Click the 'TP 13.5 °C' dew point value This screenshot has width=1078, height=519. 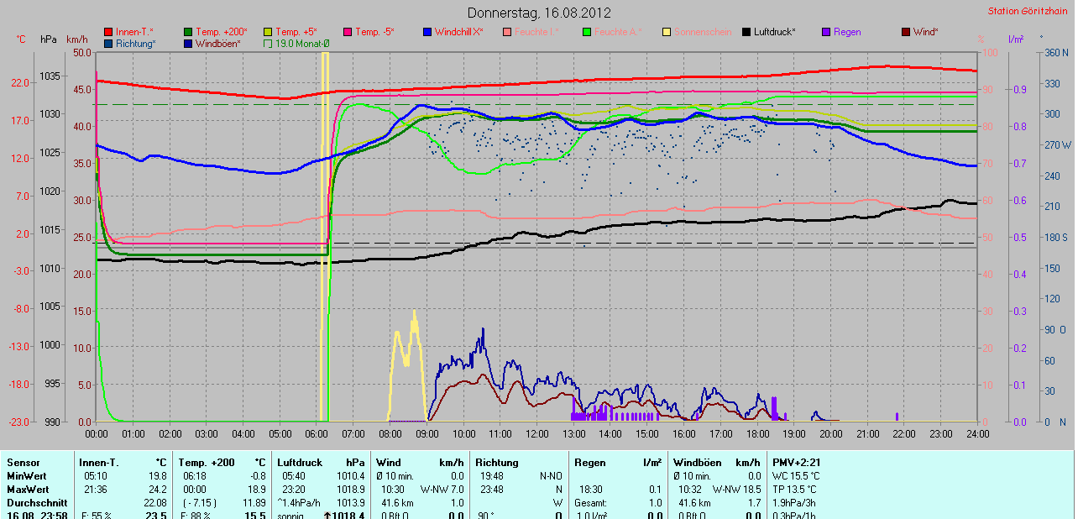tap(793, 490)
